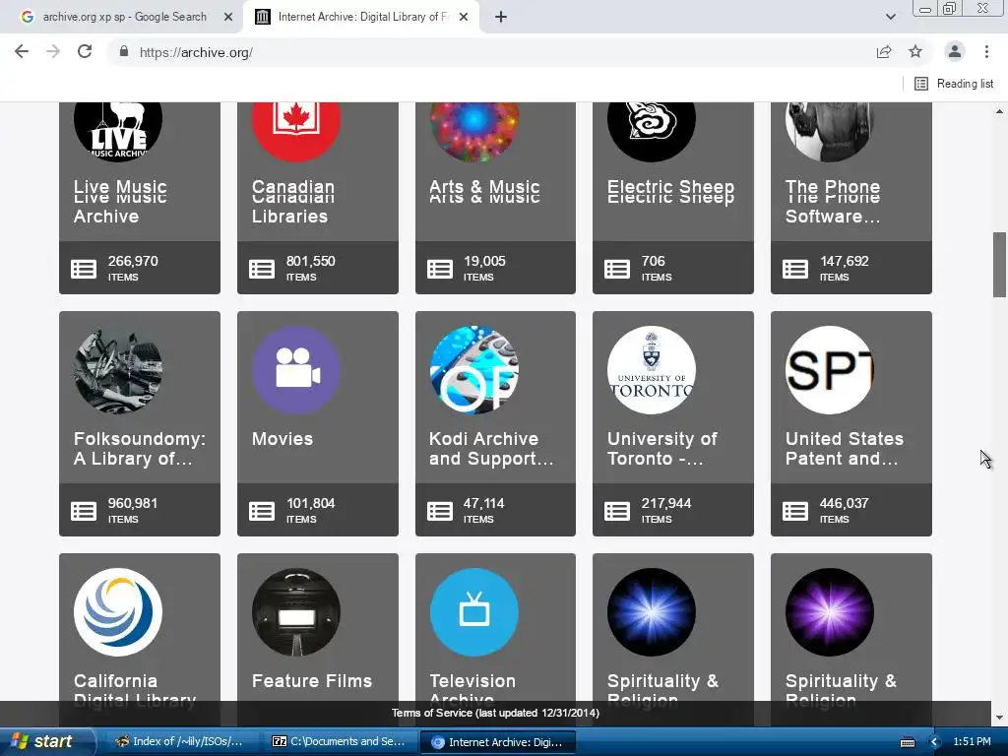Viewport: 1008px width, 756px height.
Task: Open the purple Spirituality & Religion image
Action: click(829, 612)
